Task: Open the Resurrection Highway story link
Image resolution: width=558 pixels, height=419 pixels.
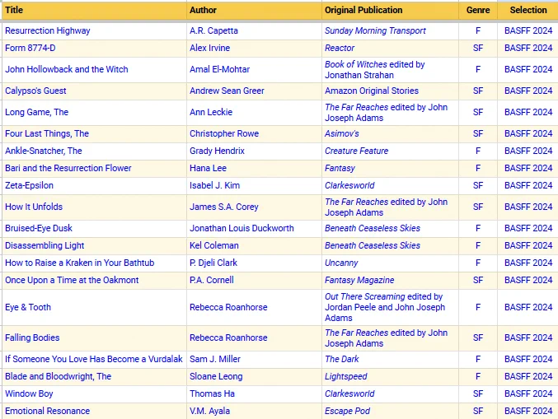Action: pos(47,31)
